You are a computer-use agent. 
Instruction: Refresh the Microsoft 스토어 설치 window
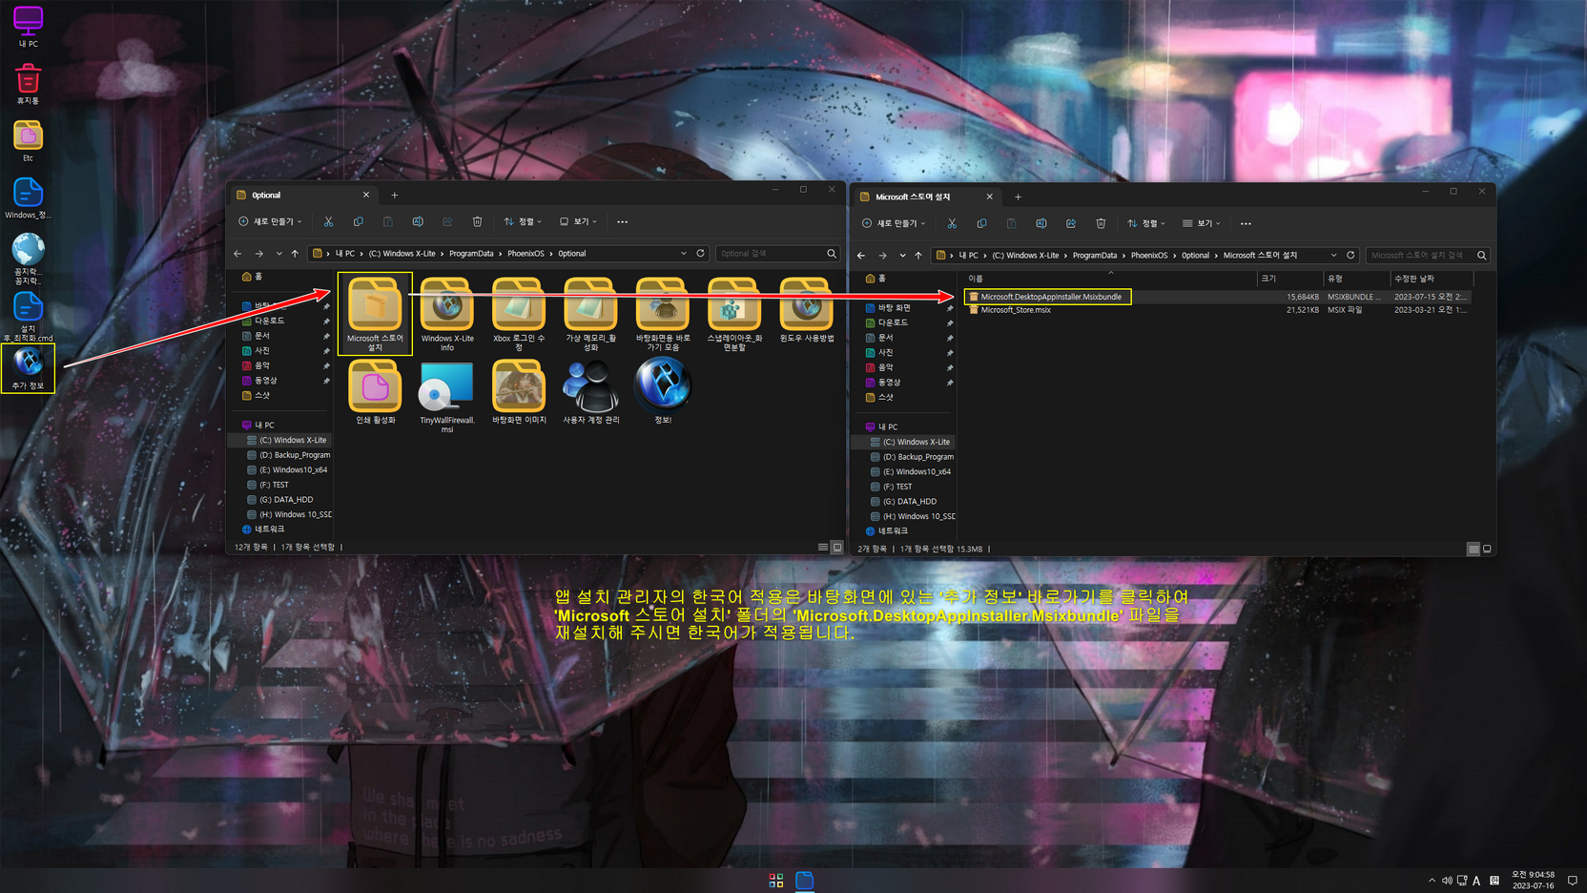tap(1350, 256)
